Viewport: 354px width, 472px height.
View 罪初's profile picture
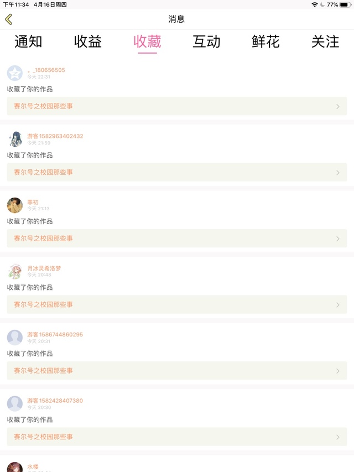point(15,205)
